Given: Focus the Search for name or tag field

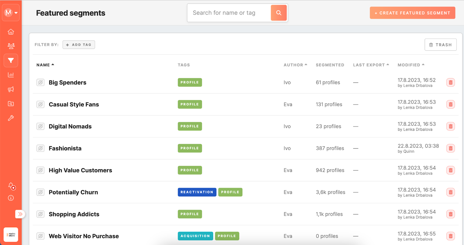Looking at the screenshot, I should click(229, 13).
